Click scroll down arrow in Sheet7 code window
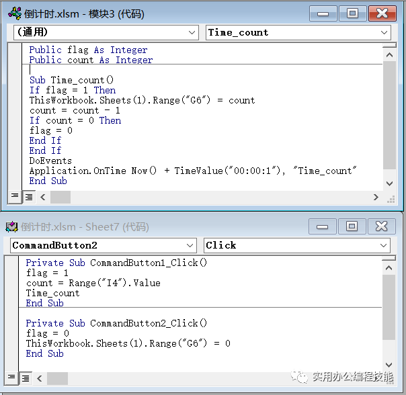This screenshot has height=395, width=406. (389, 365)
